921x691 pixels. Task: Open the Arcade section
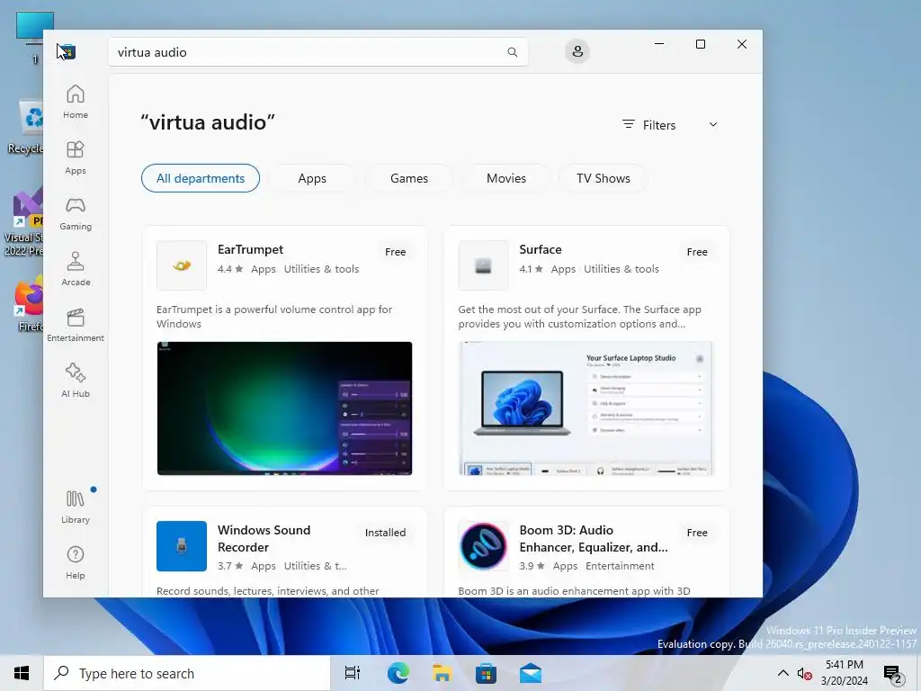click(76, 269)
